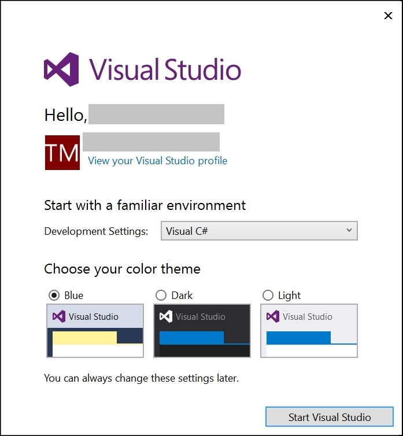
Task: Open View your Visual Studio profile link
Action: click(157, 161)
